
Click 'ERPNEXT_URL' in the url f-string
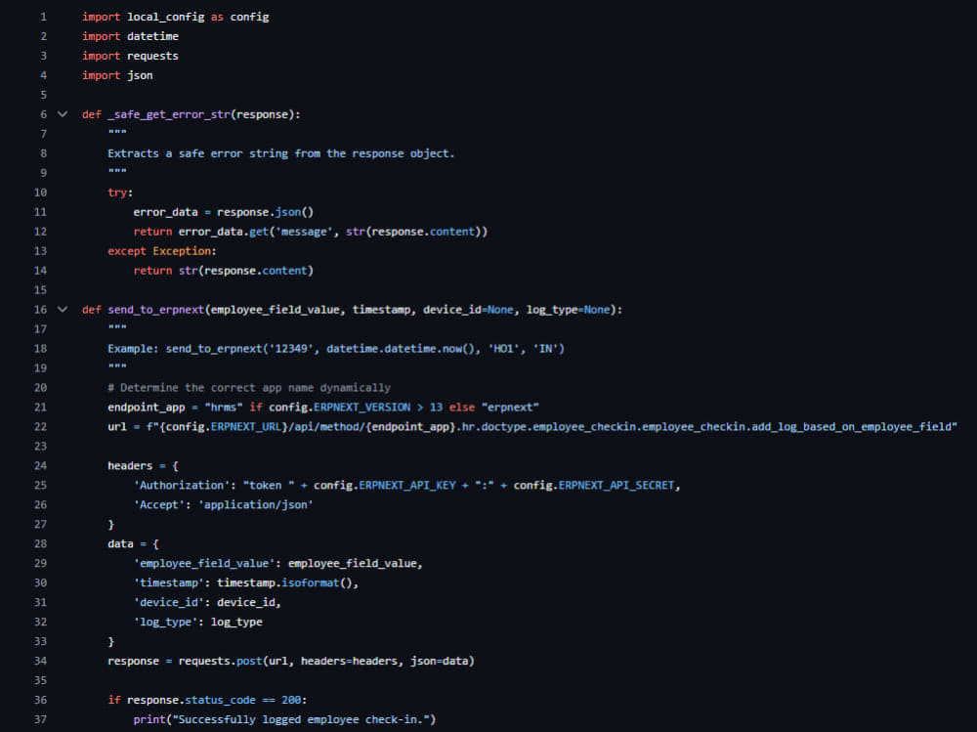[x=245, y=427]
